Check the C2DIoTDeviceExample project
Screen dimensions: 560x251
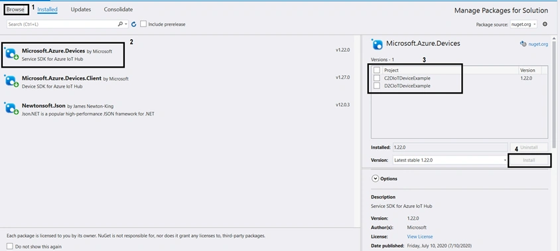[377, 78]
